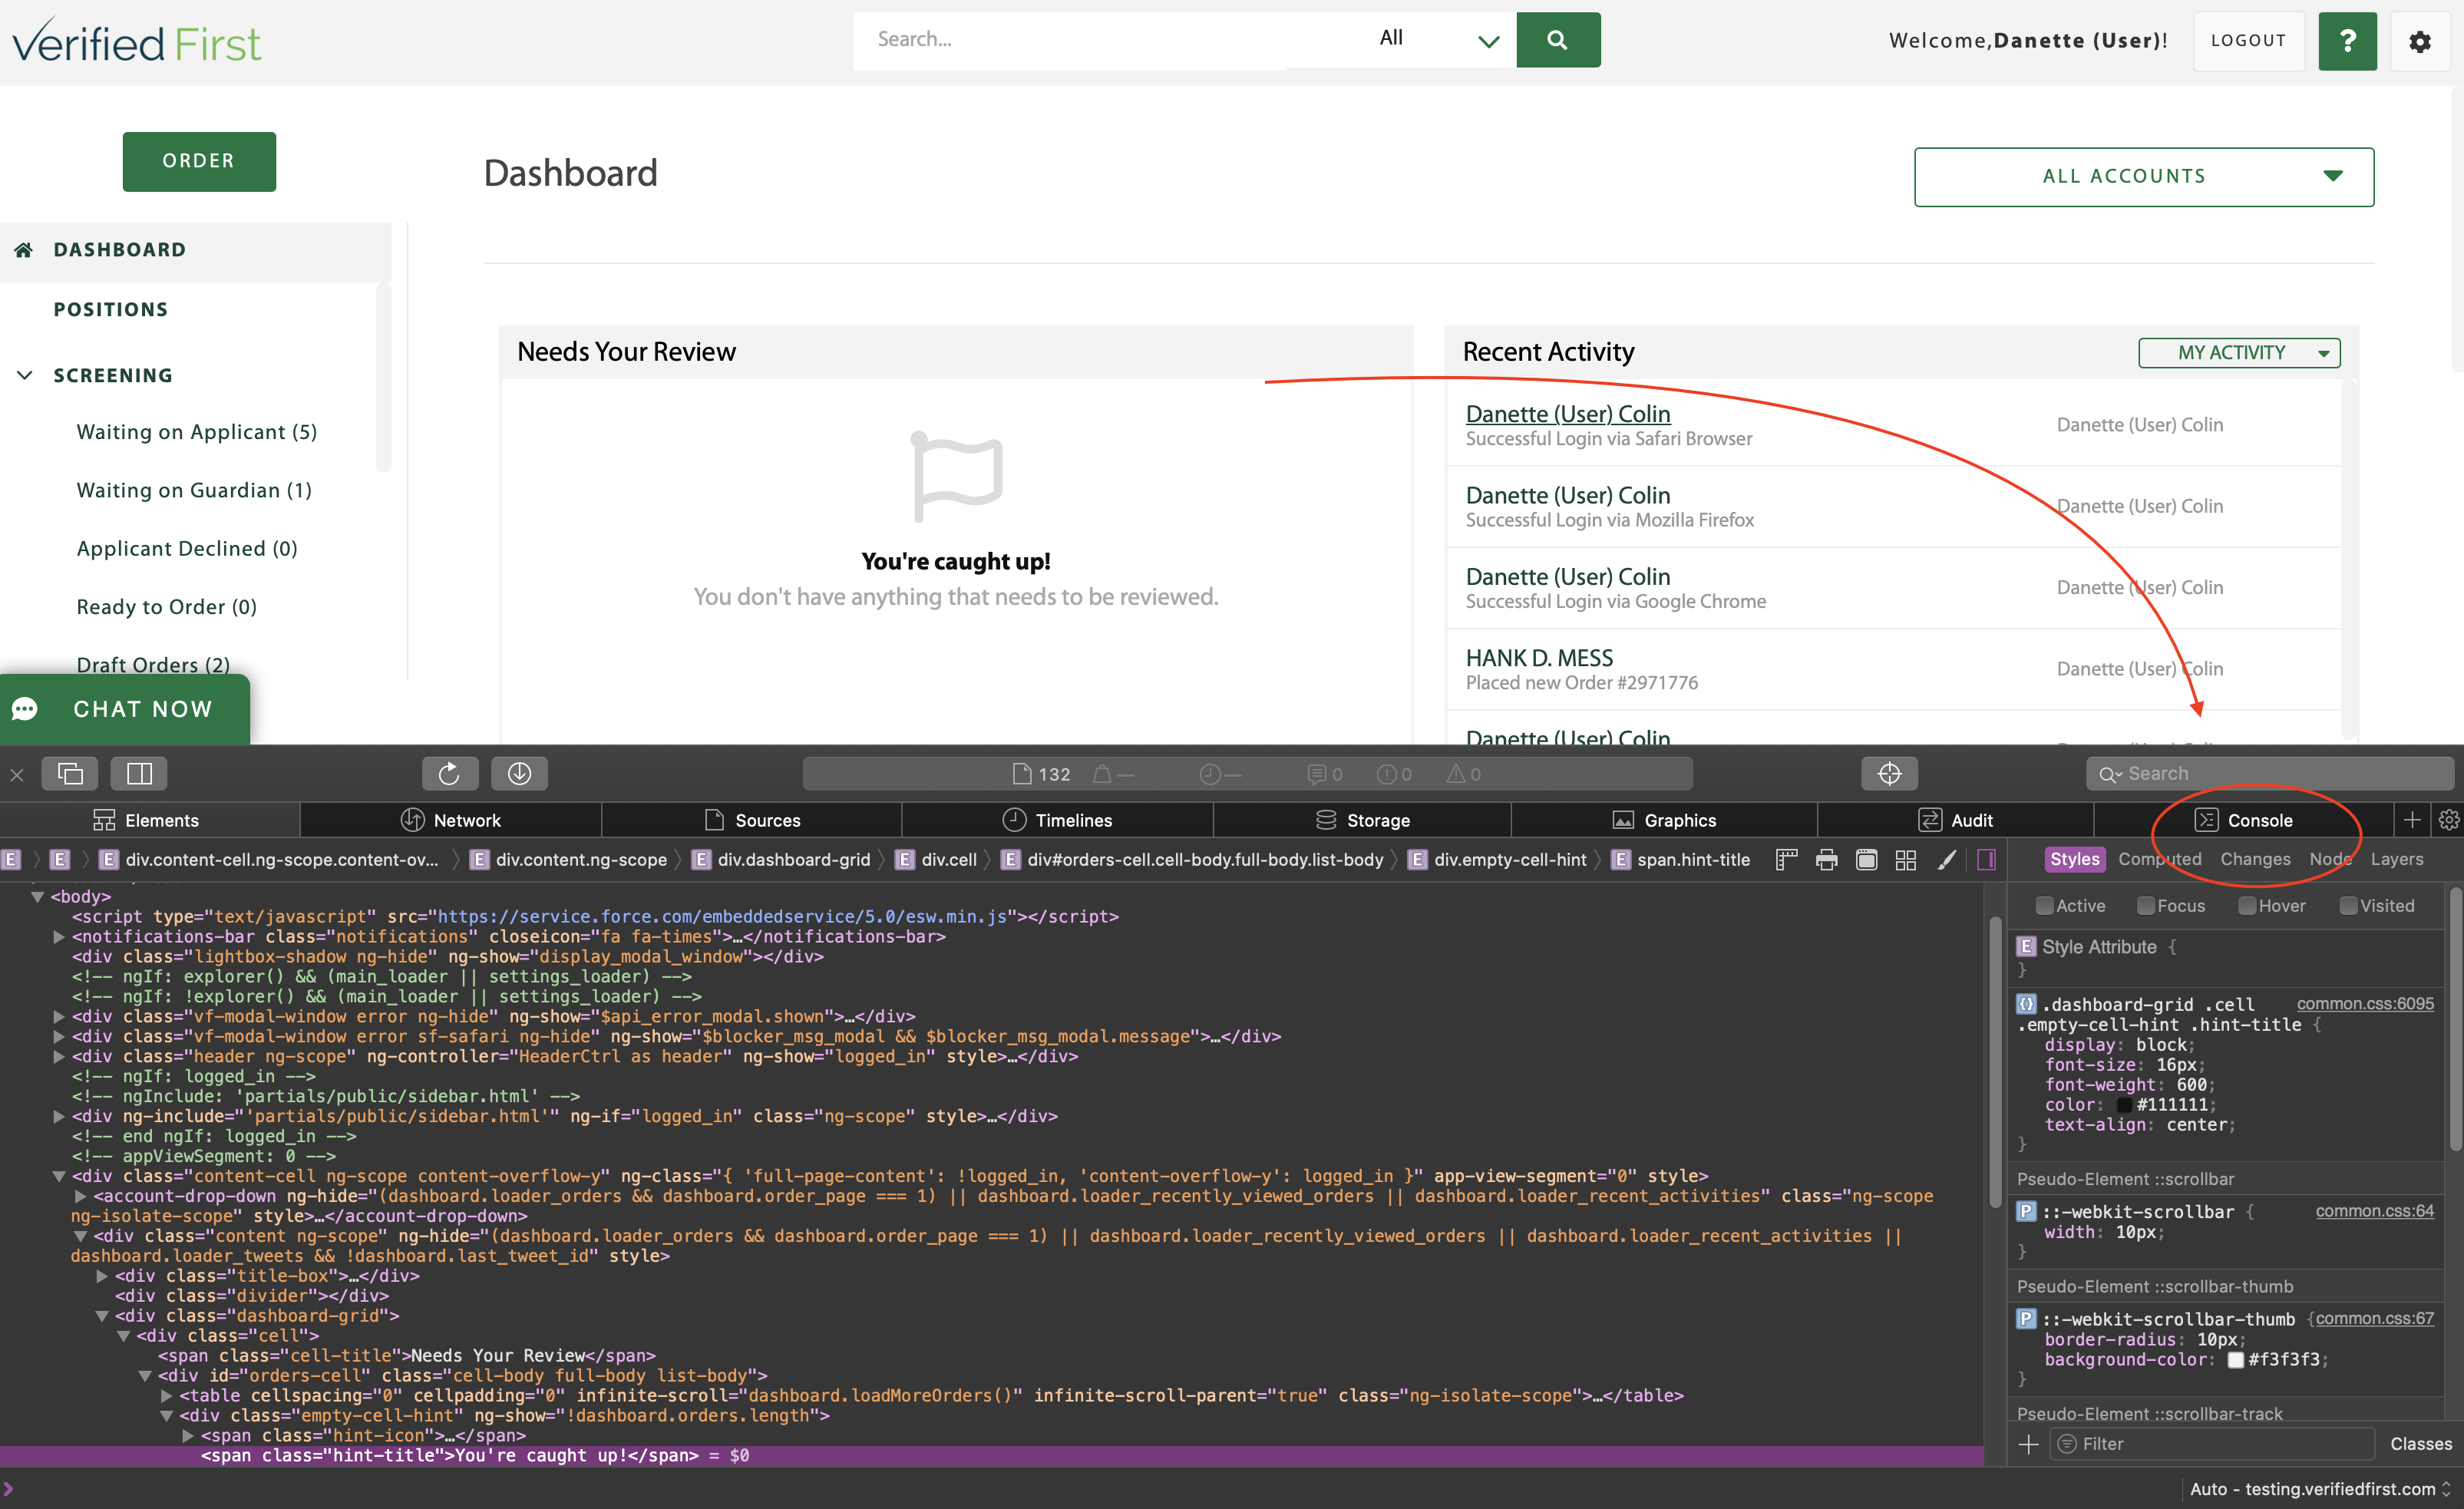The image size is (2464, 1509).
Task: Reload the page with the inspector reload icon
Action: coord(449,773)
